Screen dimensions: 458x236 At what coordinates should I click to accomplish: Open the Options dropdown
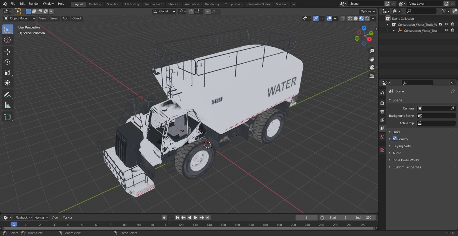368,11
